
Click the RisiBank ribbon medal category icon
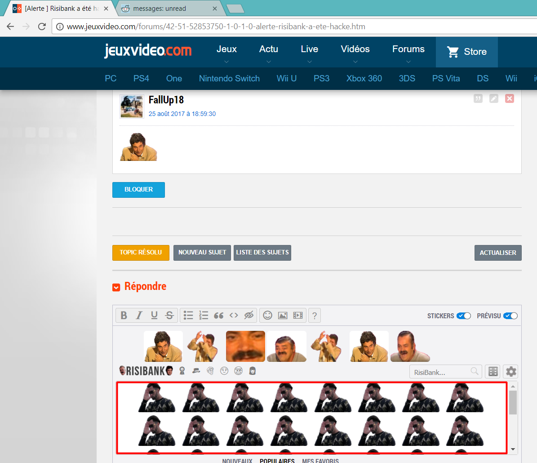[x=182, y=371]
